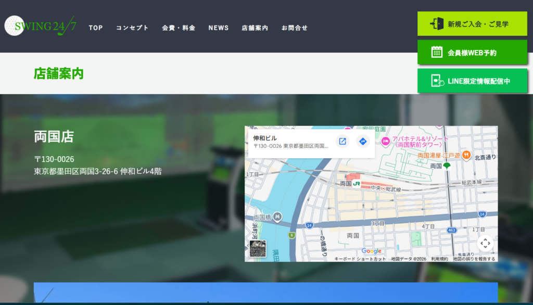Click the 両国橋 bridge landmark marker
This screenshot has height=305, width=533.
tap(278, 217)
